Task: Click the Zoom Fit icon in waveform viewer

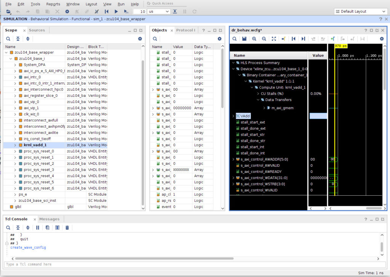Action: point(274,38)
